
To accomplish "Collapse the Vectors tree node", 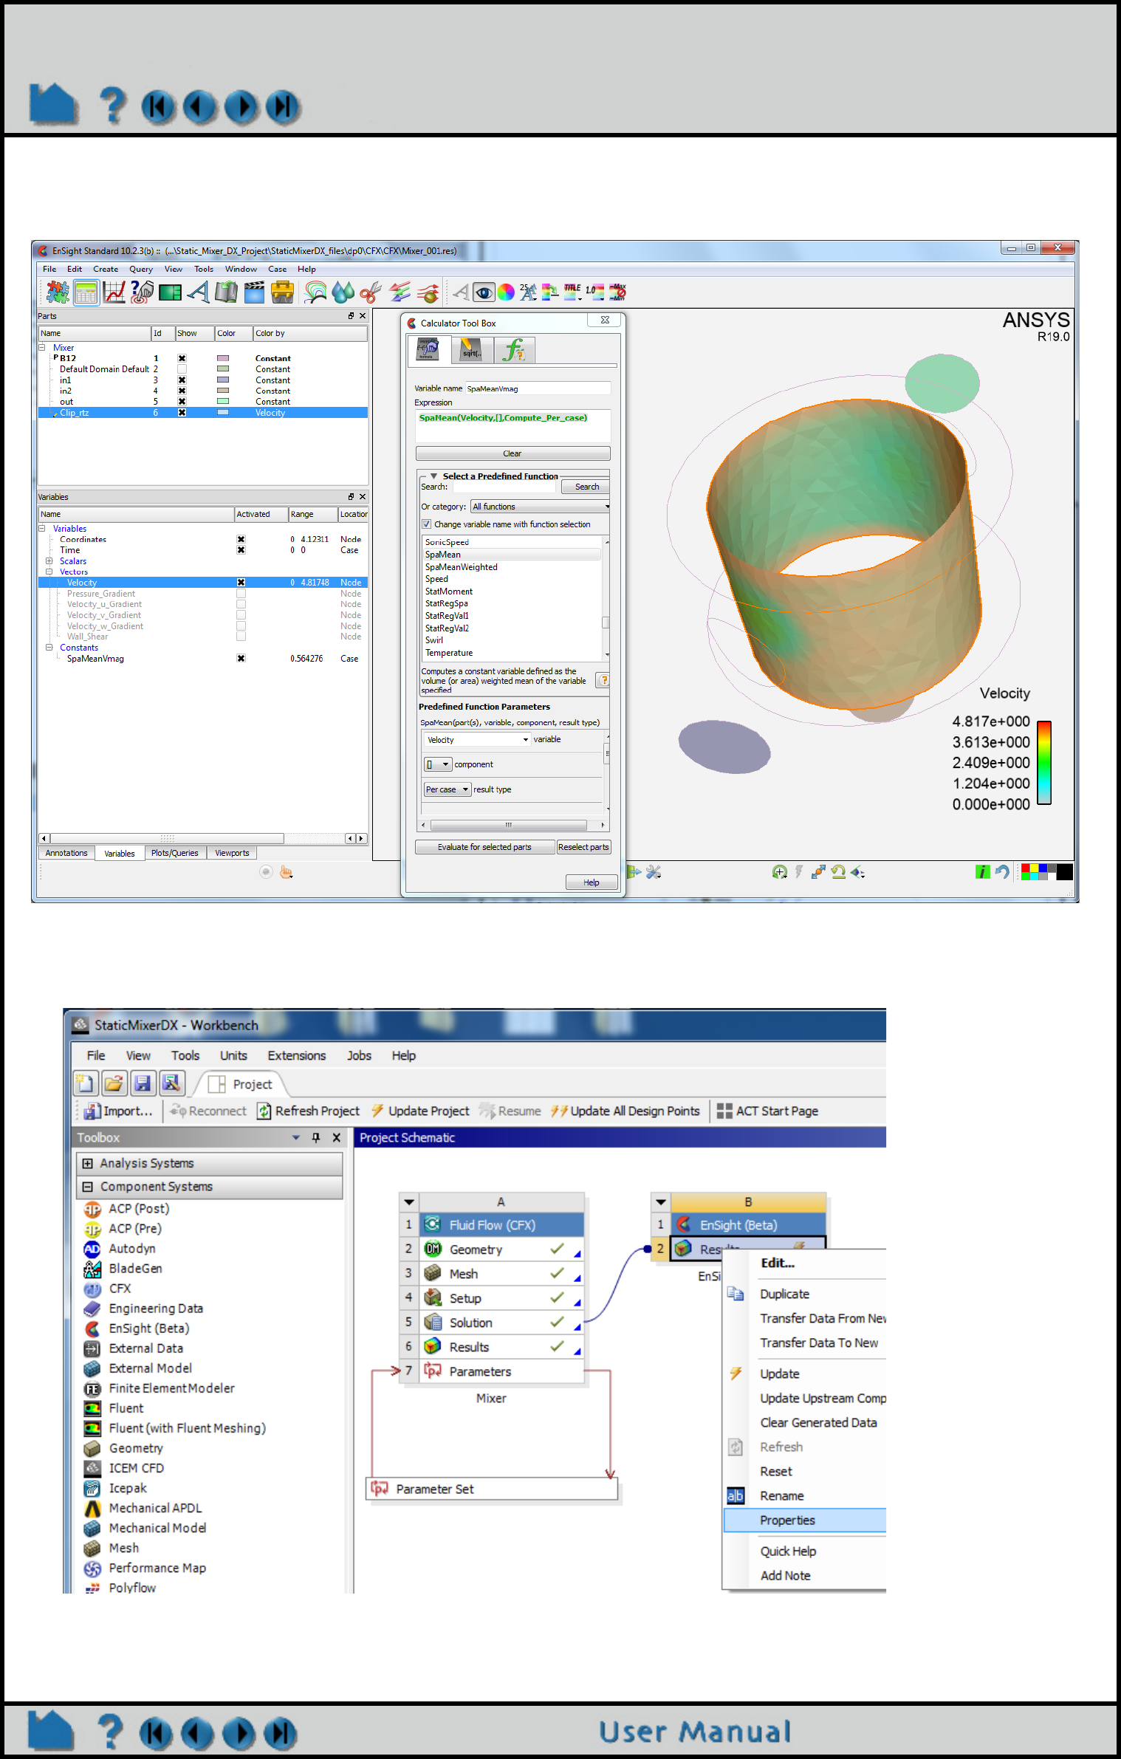I will 49,572.
